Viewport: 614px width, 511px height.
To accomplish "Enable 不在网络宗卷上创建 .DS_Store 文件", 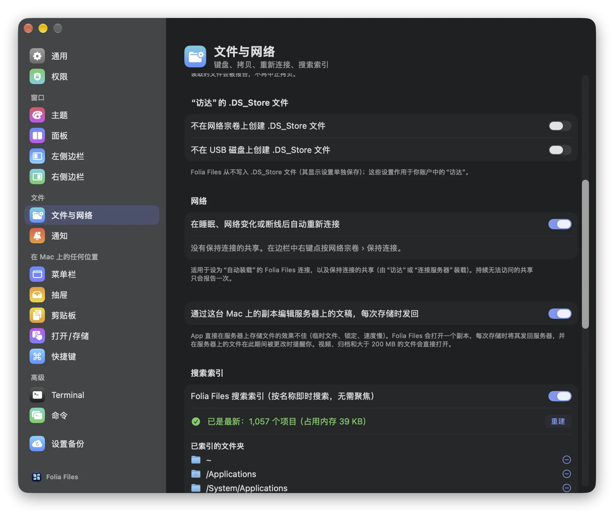I will tap(560, 126).
